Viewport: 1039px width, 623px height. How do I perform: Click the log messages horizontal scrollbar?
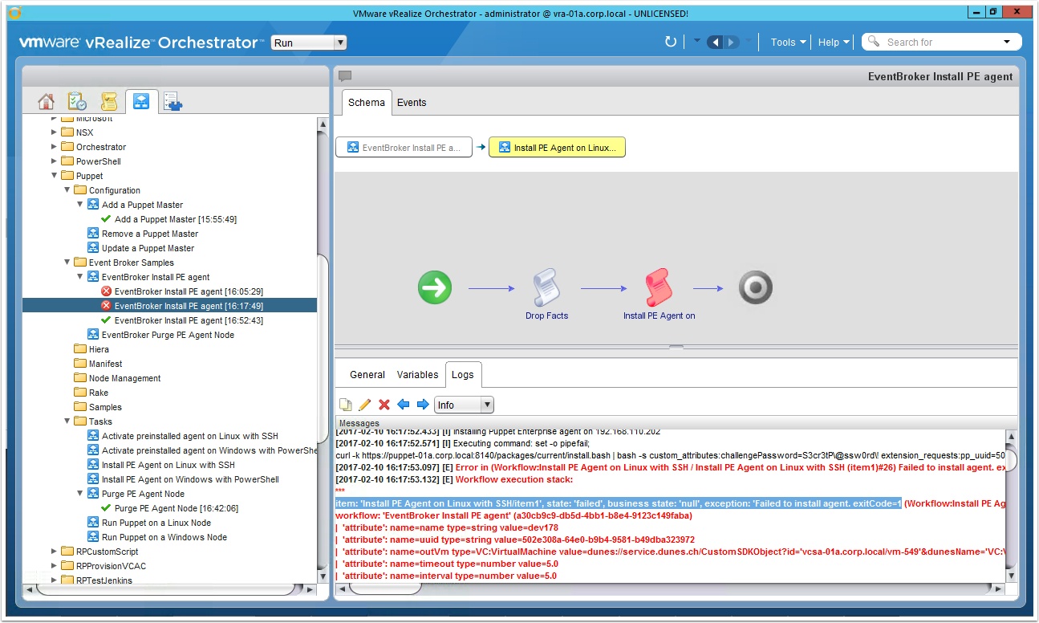[x=385, y=589]
